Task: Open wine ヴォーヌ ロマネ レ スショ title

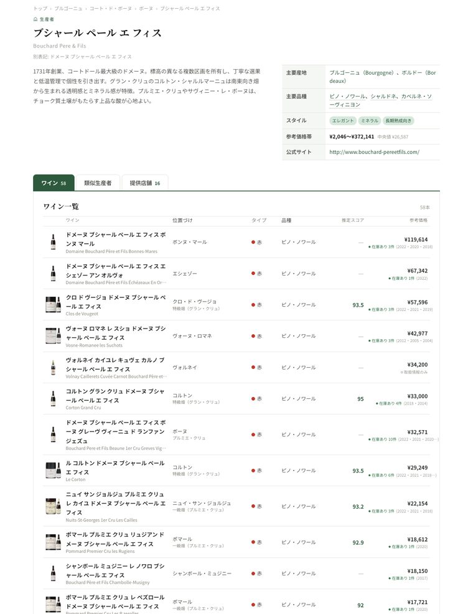Action: pyautogui.click(x=116, y=333)
